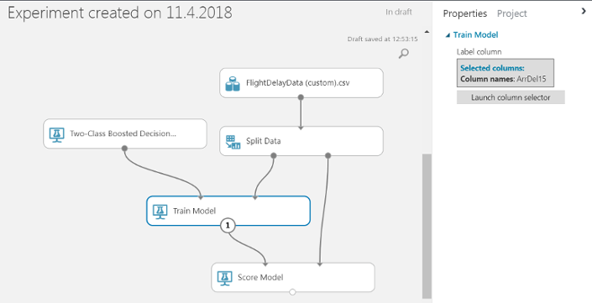Screen dimensions: 592x303
Task: Open canvas search with magnifier icon
Action: [x=404, y=54]
